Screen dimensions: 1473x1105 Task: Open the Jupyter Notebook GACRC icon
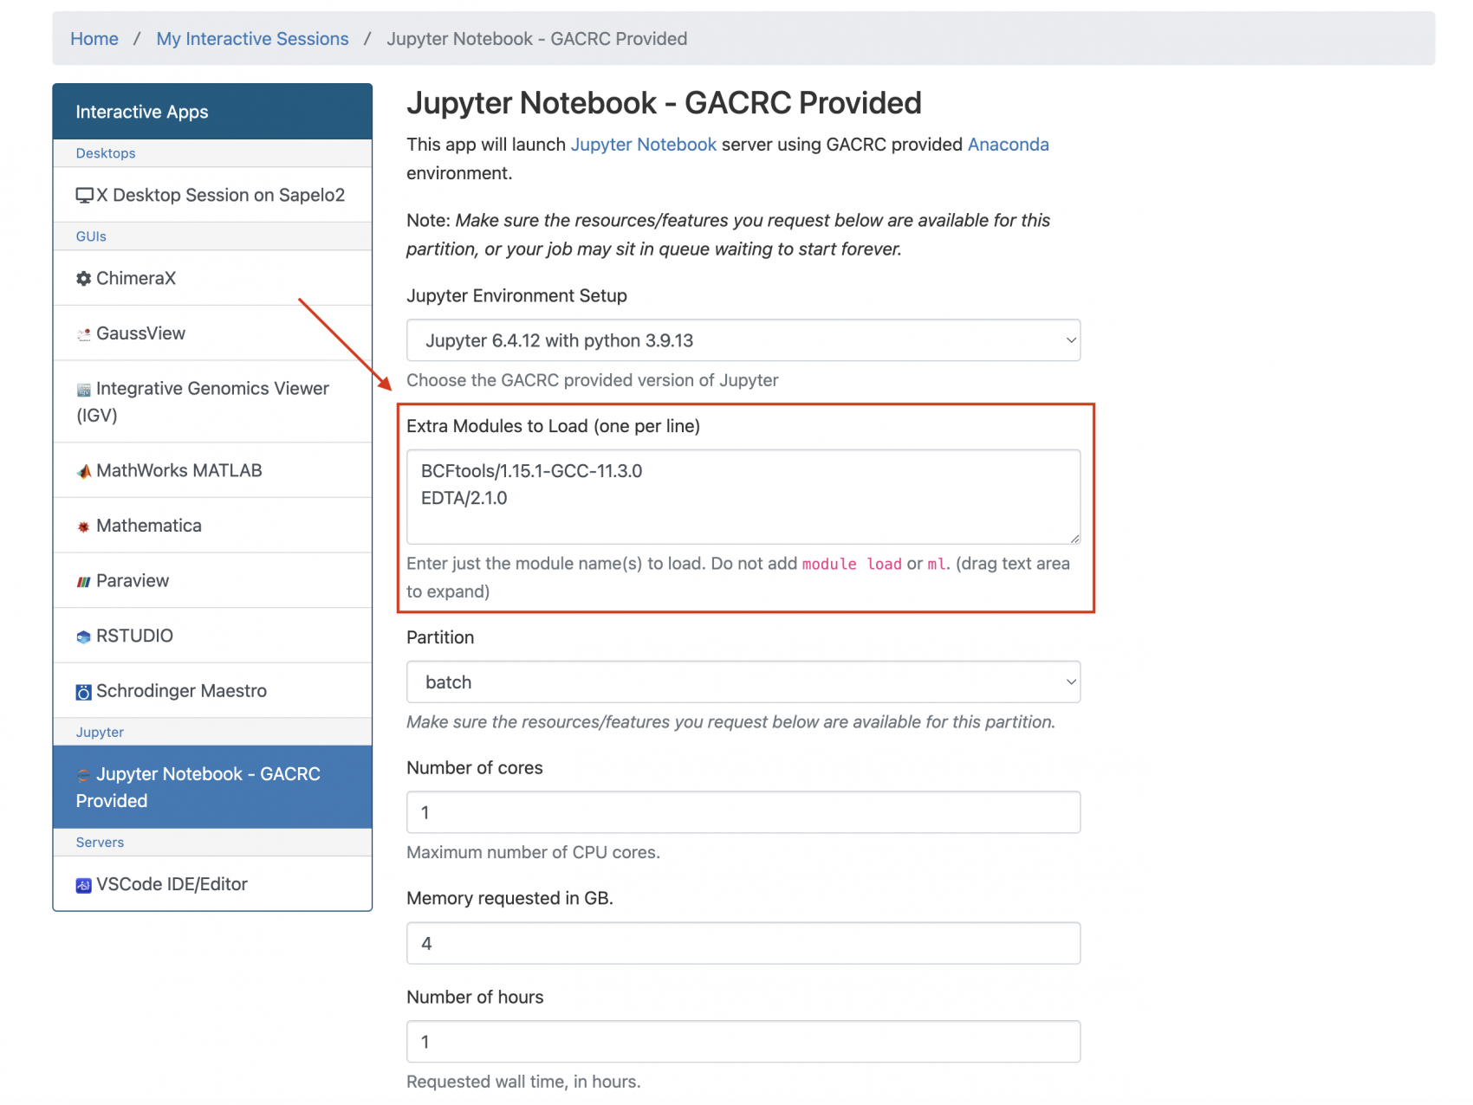coord(83,773)
